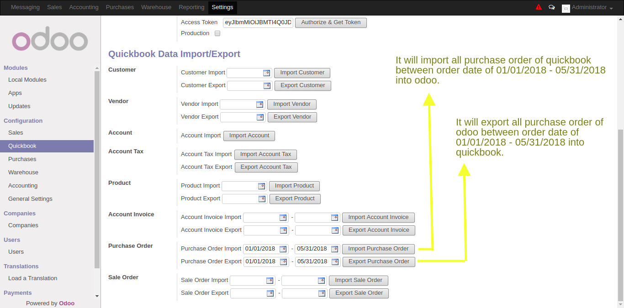Click the Export Account Tax button
The image size is (624, 308).
266,167
